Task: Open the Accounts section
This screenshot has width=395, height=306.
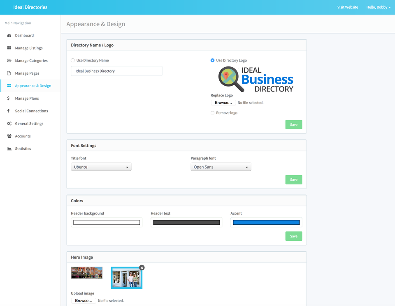Action: tap(30, 136)
